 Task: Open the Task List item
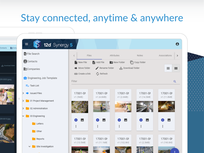[x=33, y=86]
